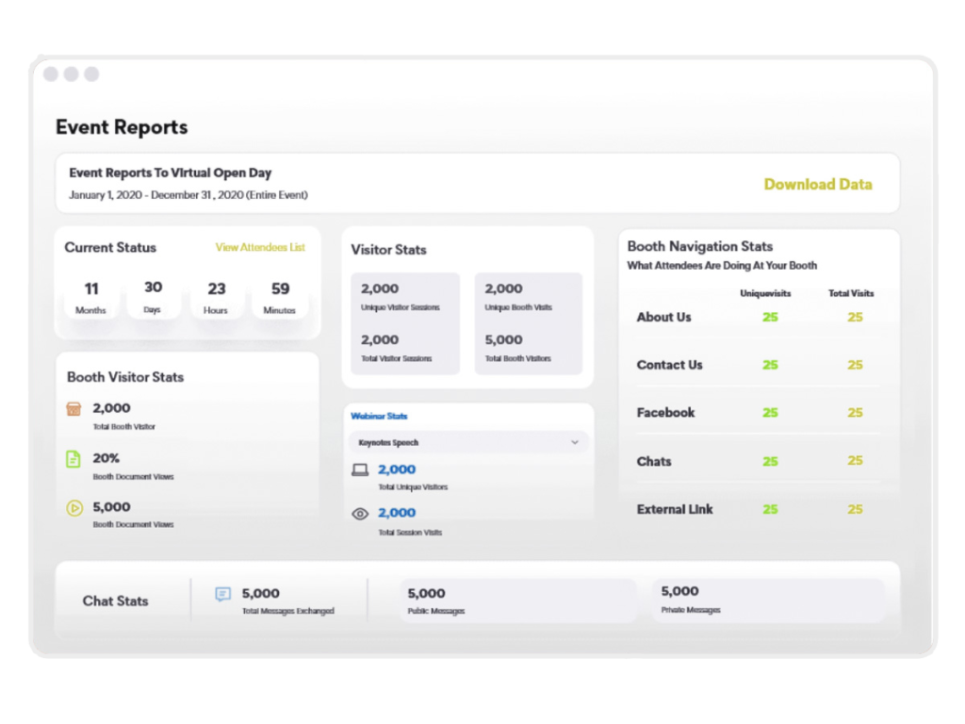This screenshot has height=724, width=965.
Task: Click the main Event Reports page title
Action: pos(122,127)
